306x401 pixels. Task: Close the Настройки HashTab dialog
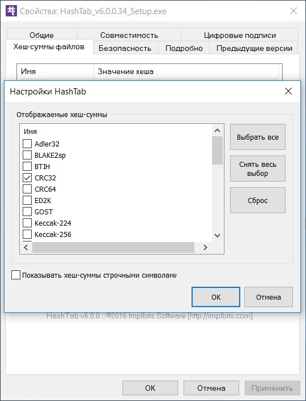[x=288, y=91]
